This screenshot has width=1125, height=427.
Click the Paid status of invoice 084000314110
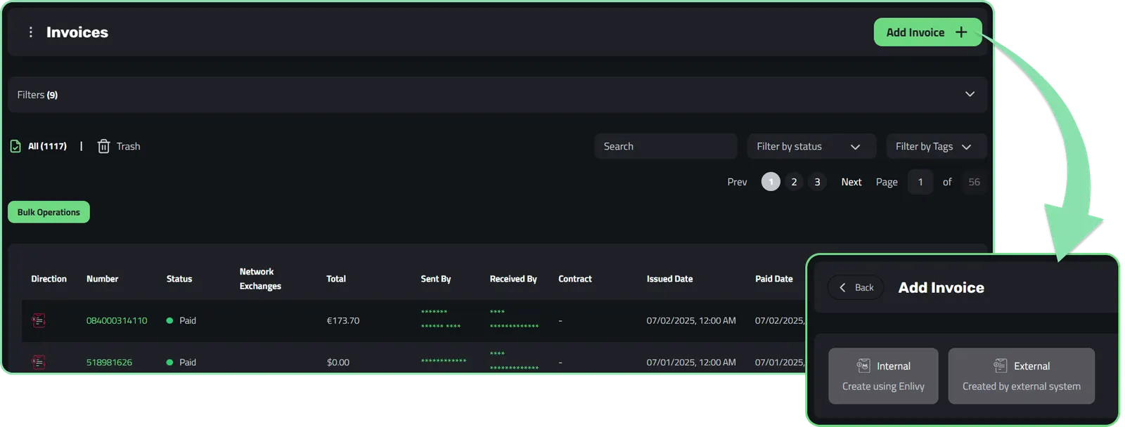181,320
